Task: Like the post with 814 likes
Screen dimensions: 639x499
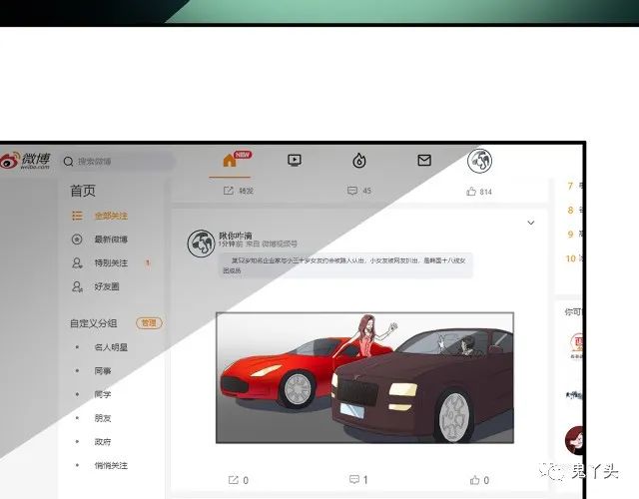Action: tap(479, 192)
